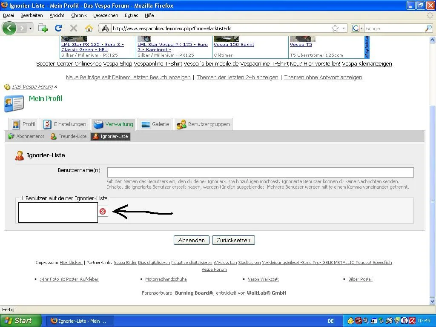Viewport: 436px width, 327px height.
Task: Switch to the Galerie tab
Action: 155,124
